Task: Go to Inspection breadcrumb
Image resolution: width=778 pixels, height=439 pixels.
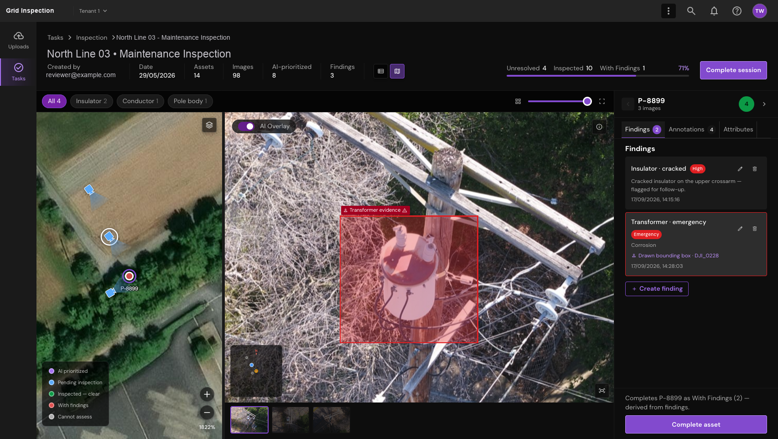Action: click(92, 37)
